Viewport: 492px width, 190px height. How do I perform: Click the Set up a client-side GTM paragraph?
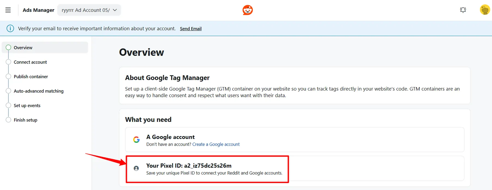pos(292,92)
